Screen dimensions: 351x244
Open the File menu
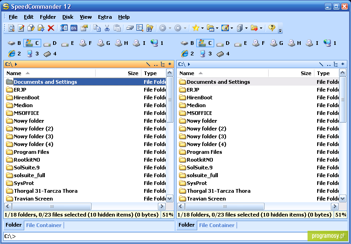(x=13, y=17)
